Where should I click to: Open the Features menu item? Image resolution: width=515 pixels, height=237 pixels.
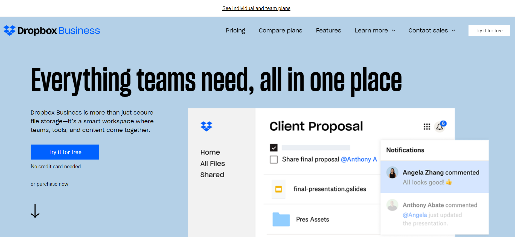coord(328,31)
